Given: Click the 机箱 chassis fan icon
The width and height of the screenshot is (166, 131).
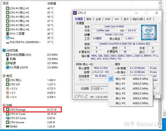Looking at the screenshot, I should pos(7,59).
